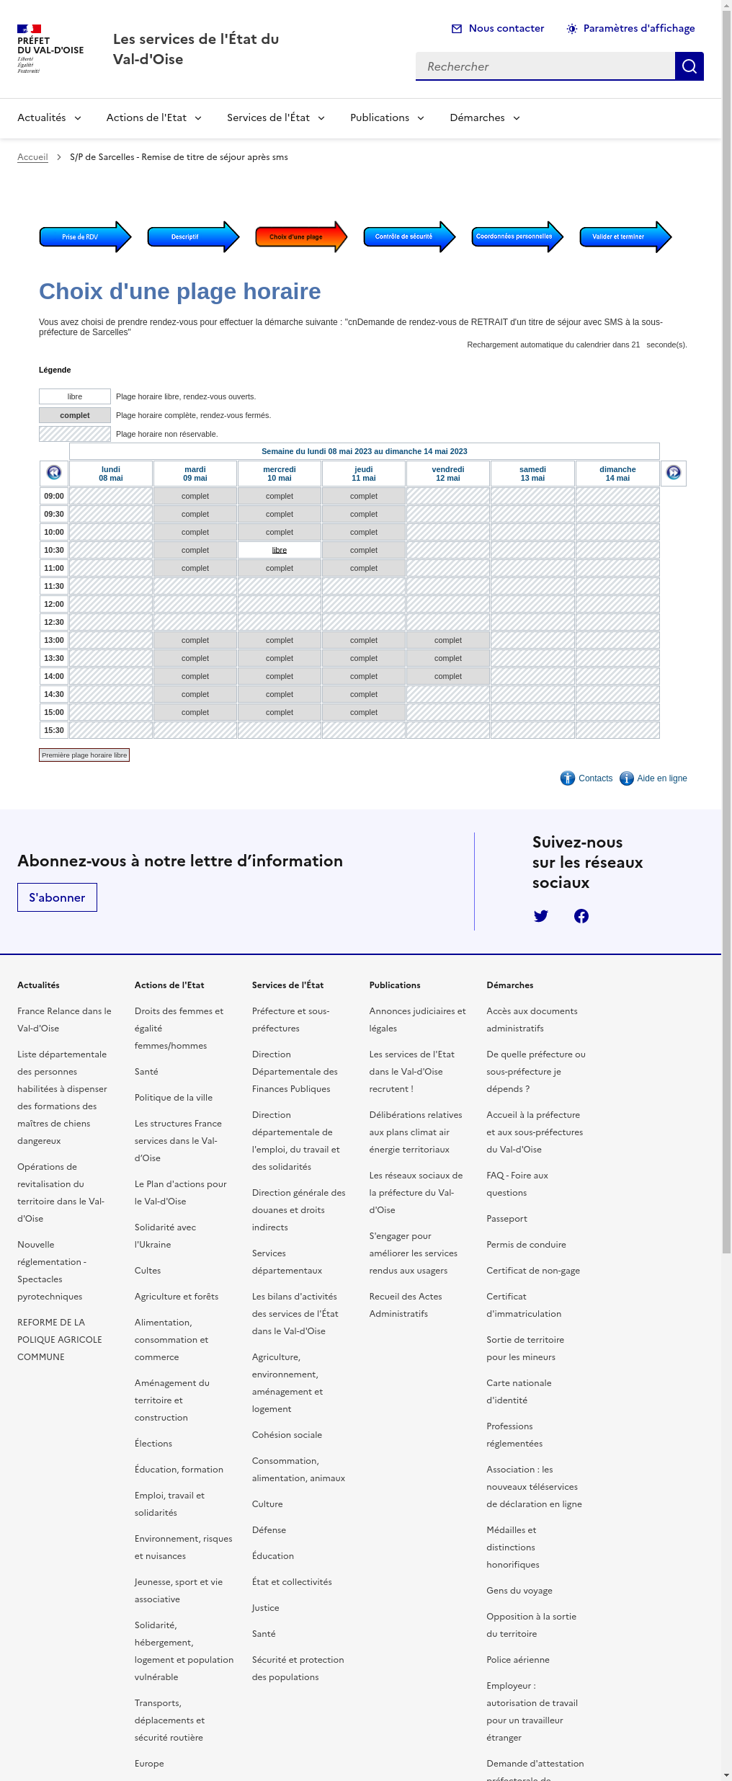Open the Contacts link
The width and height of the screenshot is (732, 1781).
click(x=595, y=778)
